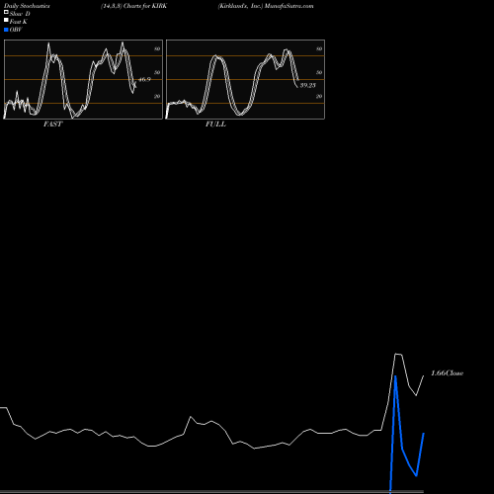Click the FULL chart label
494x494 pixels.
(x=215, y=124)
